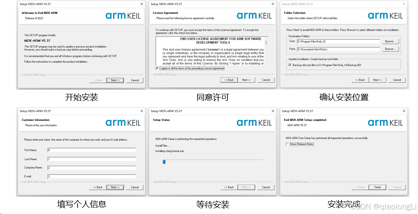Click Next in the Folder Selection dialog
Screen dimensions: 418x214
[377, 80]
